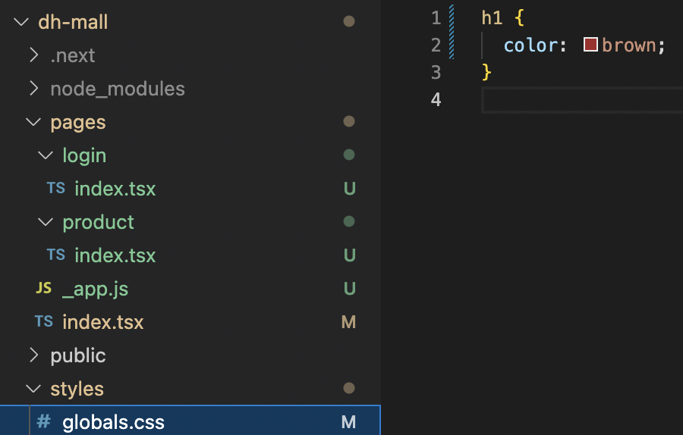683x435 pixels.
Task: Collapse the login folder
Action: click(x=46, y=155)
